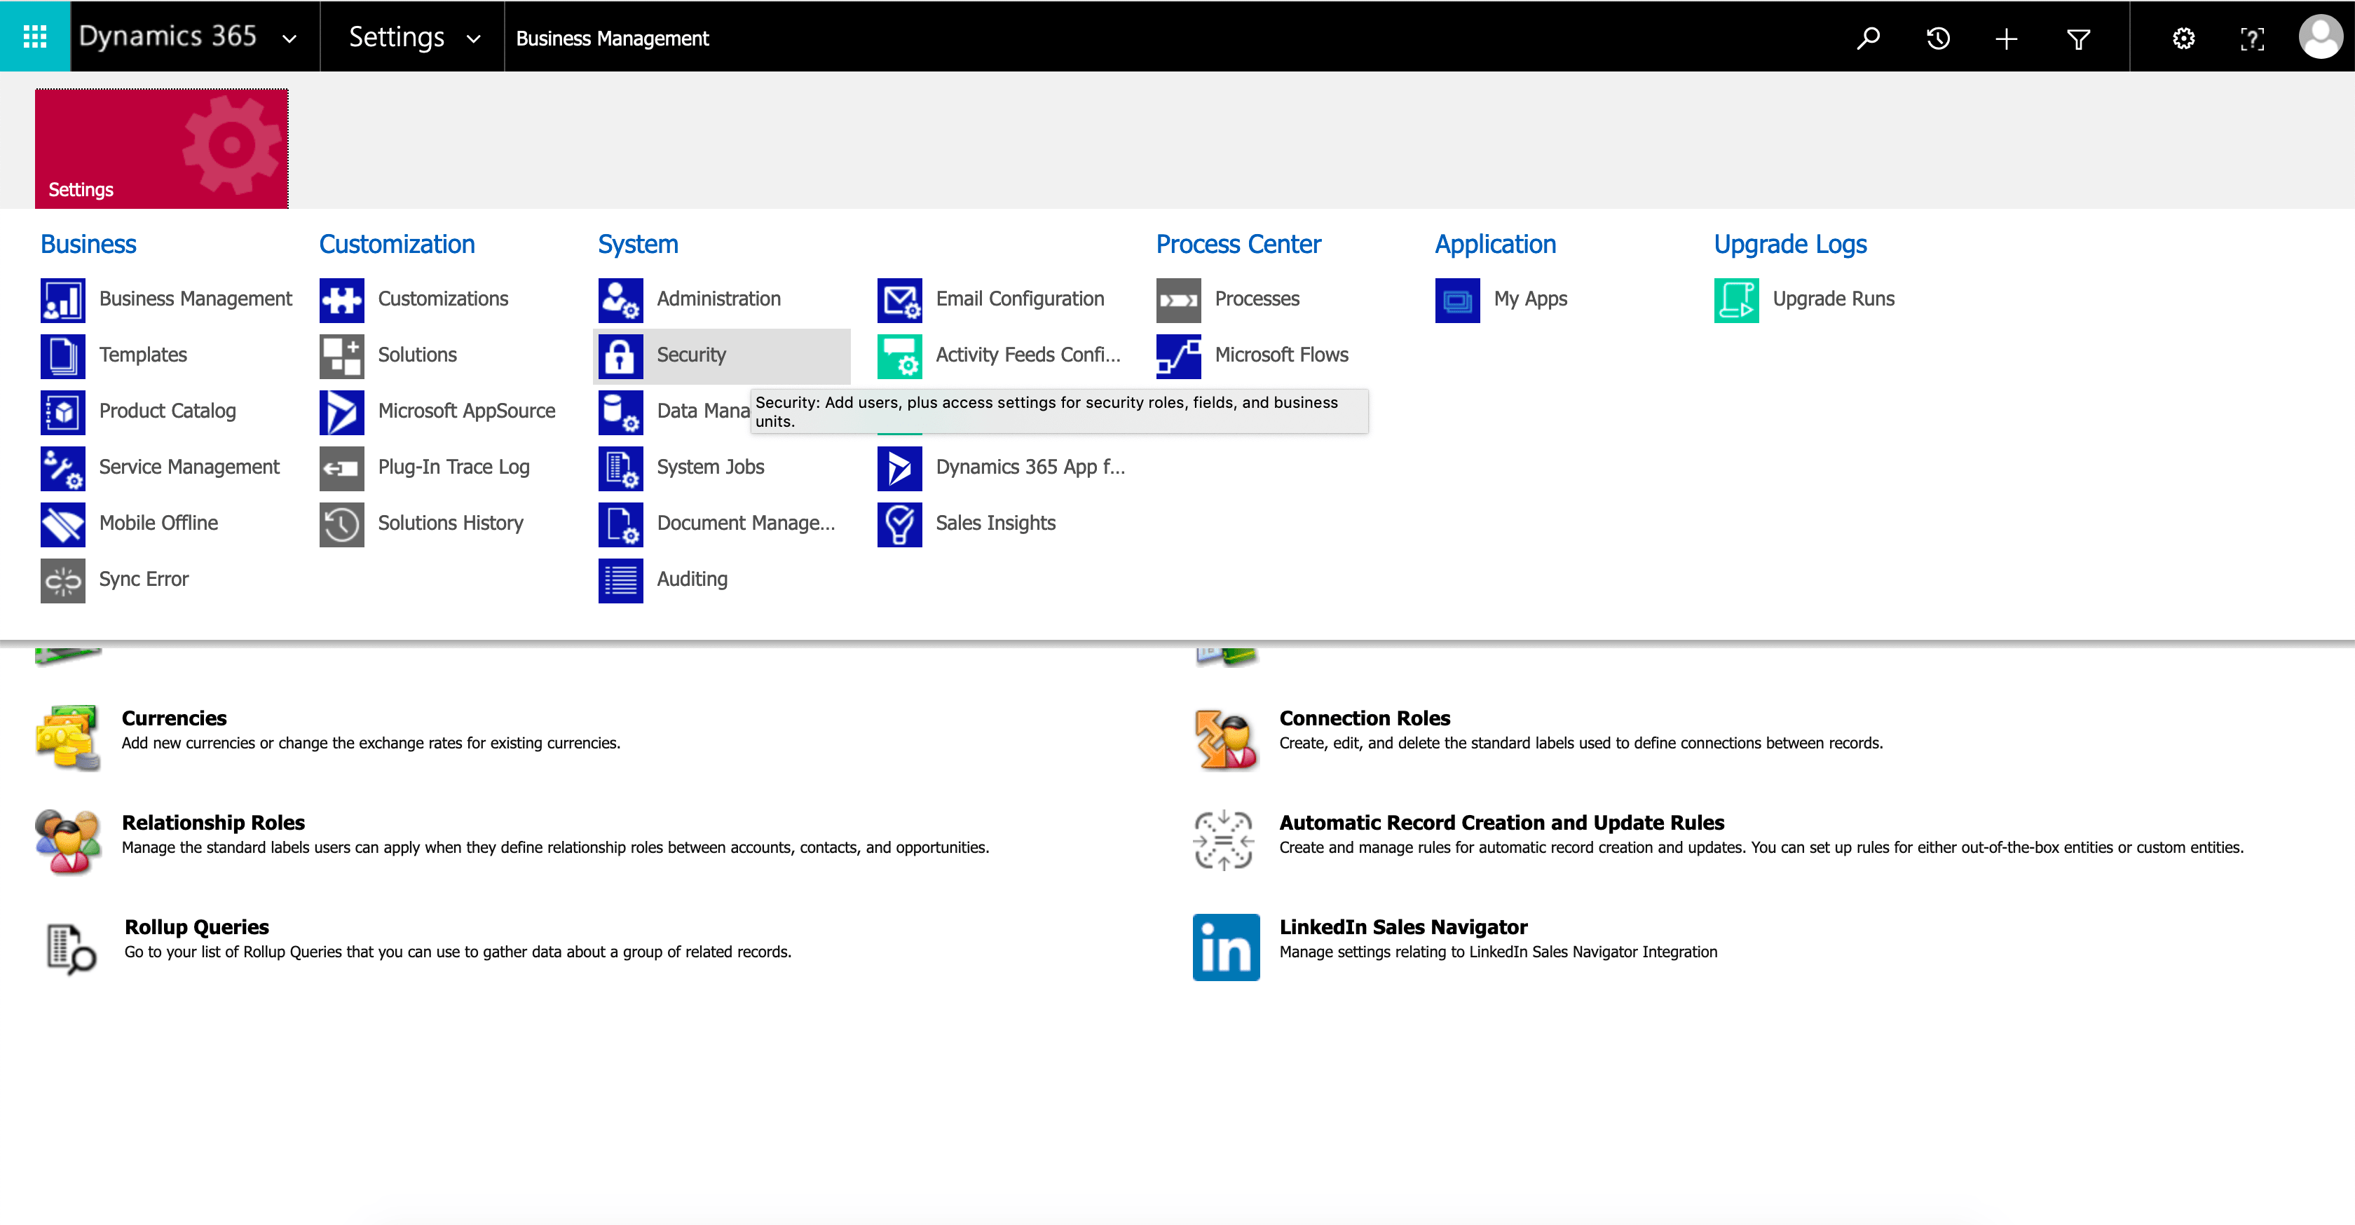
Task: Click the Automatic Record Creation arrows icon
Action: (x=1223, y=841)
